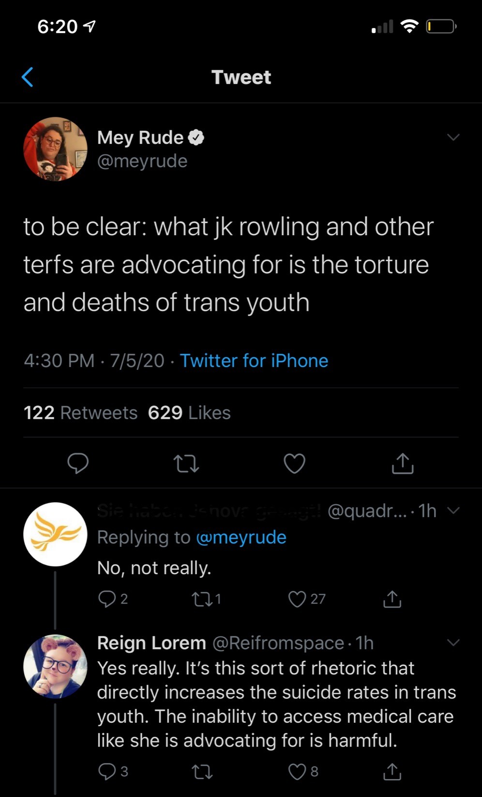The image size is (482, 797).
Task: Share the main tweet
Action: [403, 463]
